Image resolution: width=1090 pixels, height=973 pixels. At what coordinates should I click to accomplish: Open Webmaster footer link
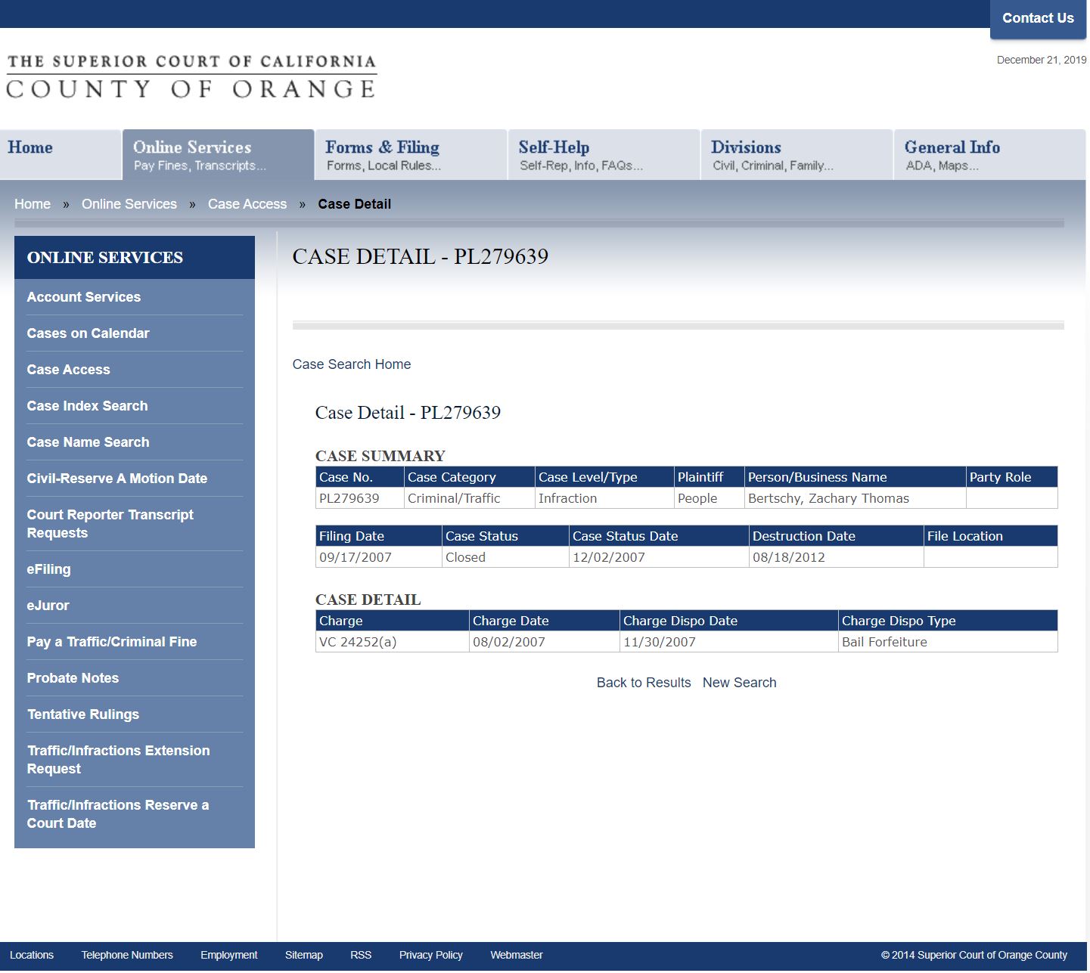coord(517,955)
